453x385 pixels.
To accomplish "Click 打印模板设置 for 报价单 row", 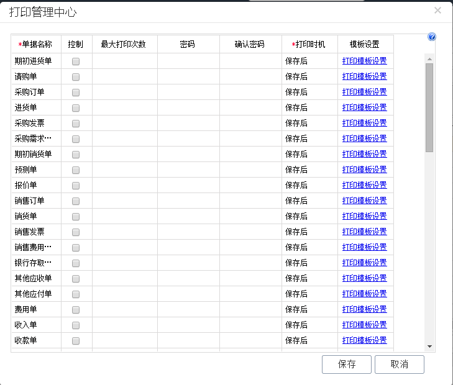I will 364,185.
